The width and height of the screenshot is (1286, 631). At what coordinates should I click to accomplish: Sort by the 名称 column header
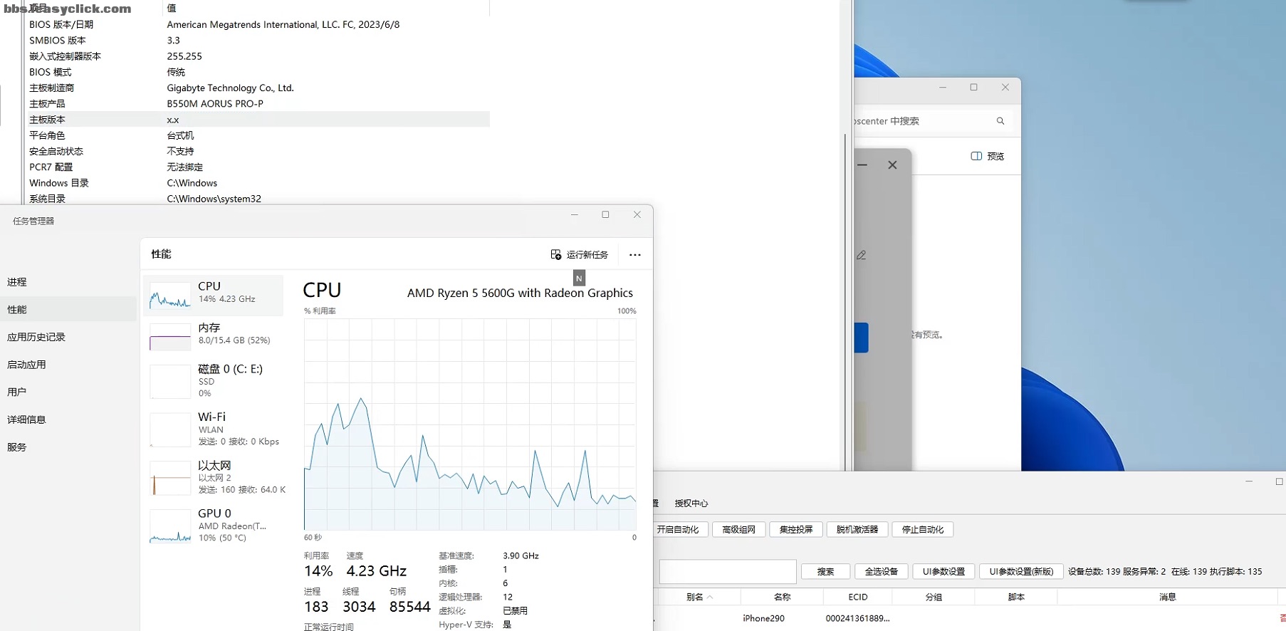pyautogui.click(x=782, y=598)
